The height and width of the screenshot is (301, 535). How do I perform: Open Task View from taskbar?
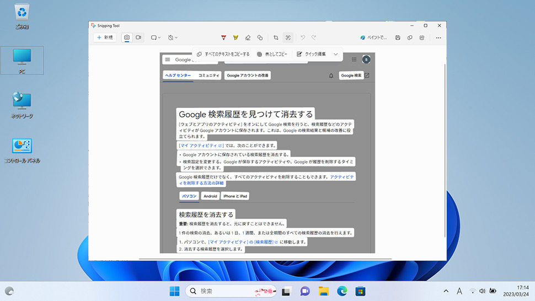pos(286,291)
